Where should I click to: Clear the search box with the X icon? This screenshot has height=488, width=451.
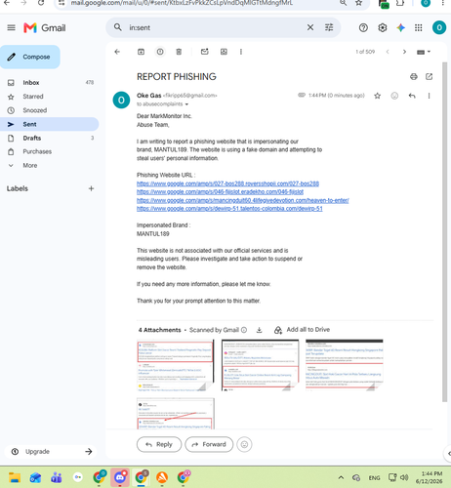pos(310,27)
